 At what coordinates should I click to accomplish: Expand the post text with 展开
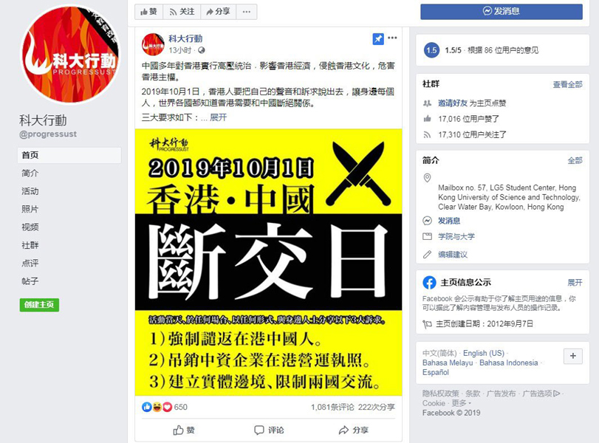218,117
